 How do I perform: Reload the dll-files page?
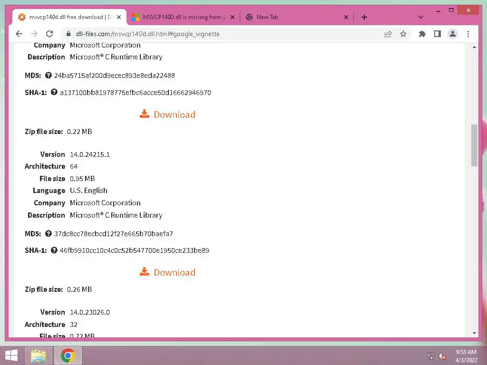(49, 34)
